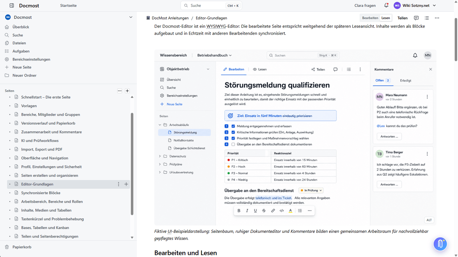Viewport: 458px width, 257px height.
Task: Expand the Vorlagen tree bullet
Action: [x=10, y=106]
